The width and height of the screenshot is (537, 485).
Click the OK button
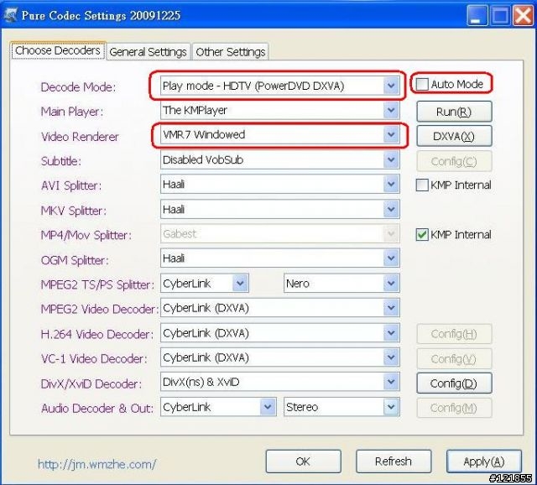pos(303,462)
